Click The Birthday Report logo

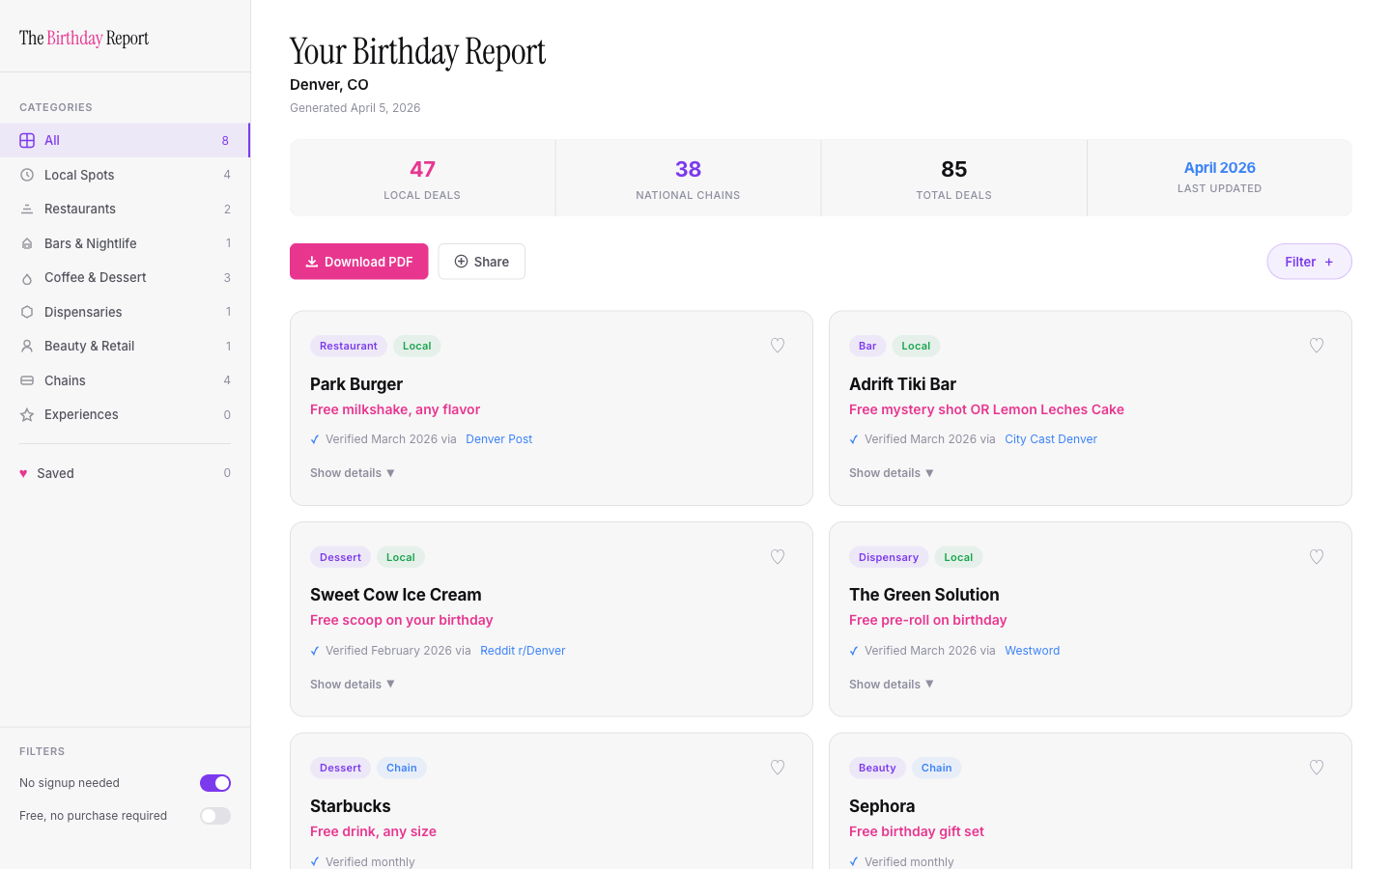tap(84, 39)
